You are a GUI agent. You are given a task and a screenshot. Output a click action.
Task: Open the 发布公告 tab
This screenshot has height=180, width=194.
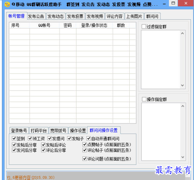(x=36, y=16)
